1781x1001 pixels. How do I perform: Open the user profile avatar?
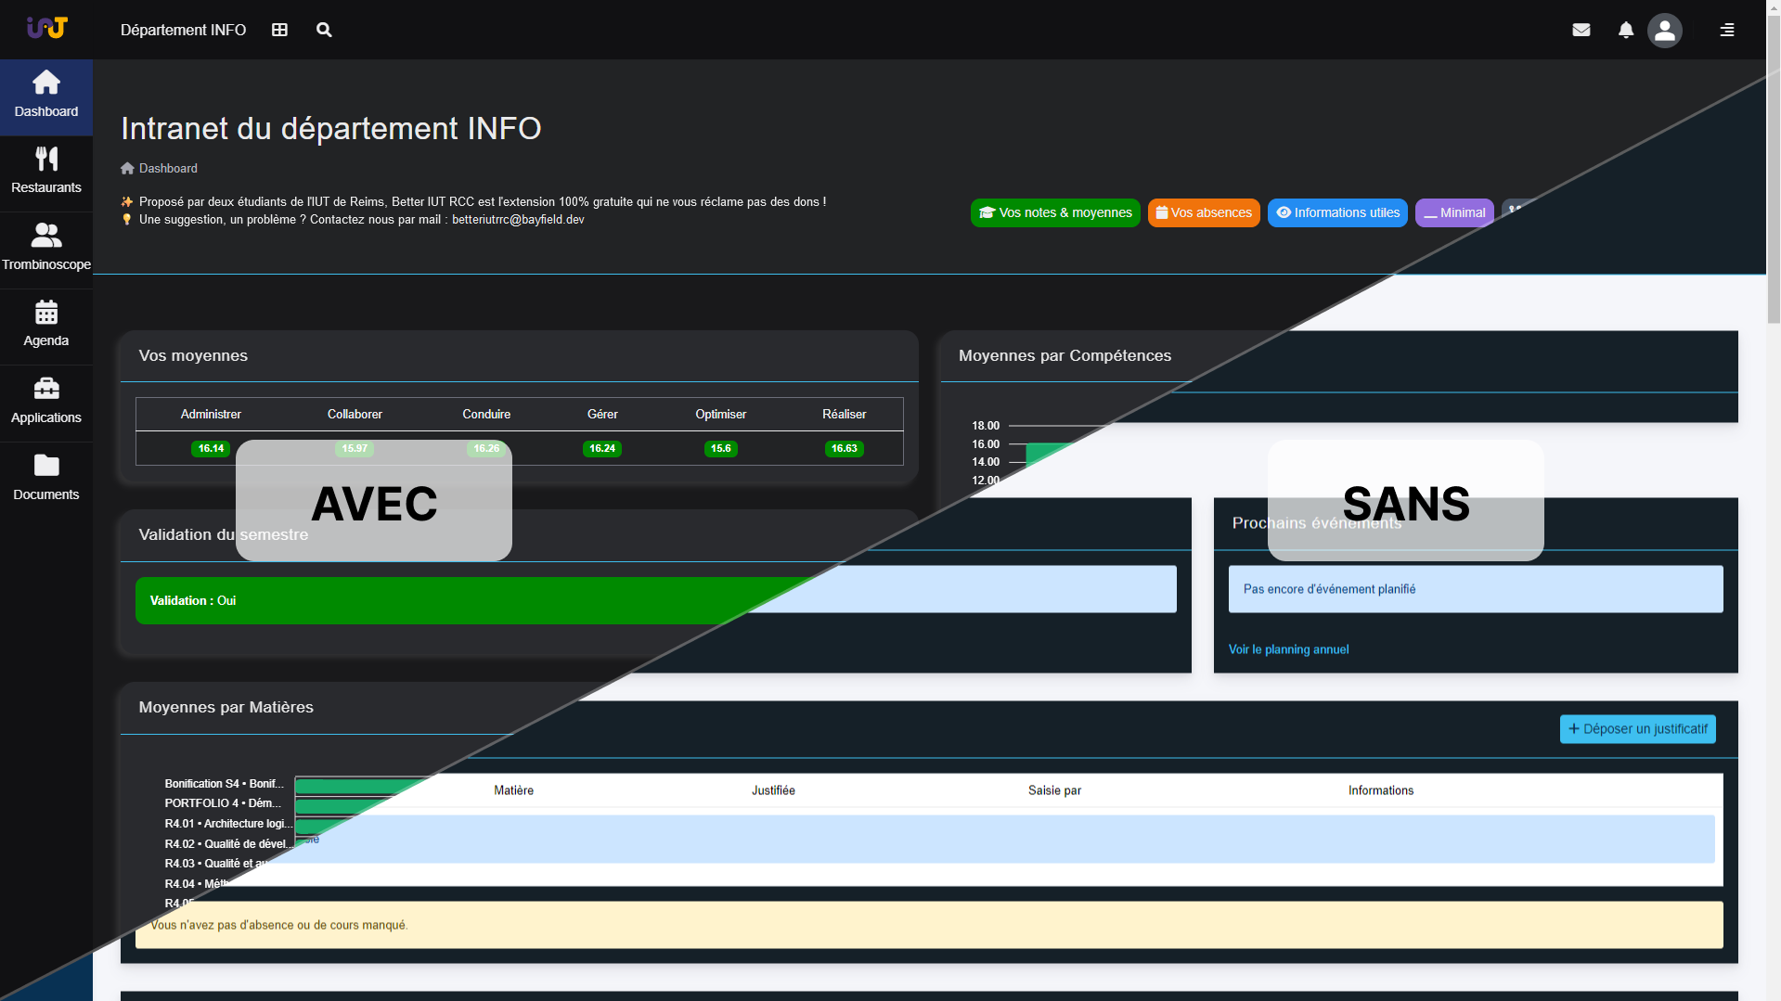point(1665,30)
